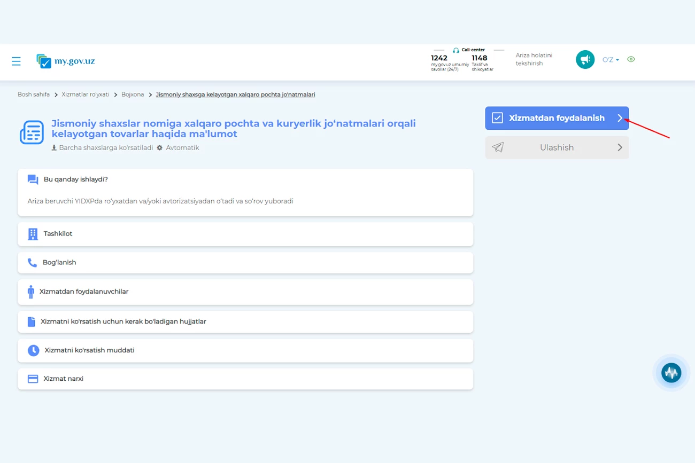
Task: Expand the Bog'lanish section
Action: (245, 263)
